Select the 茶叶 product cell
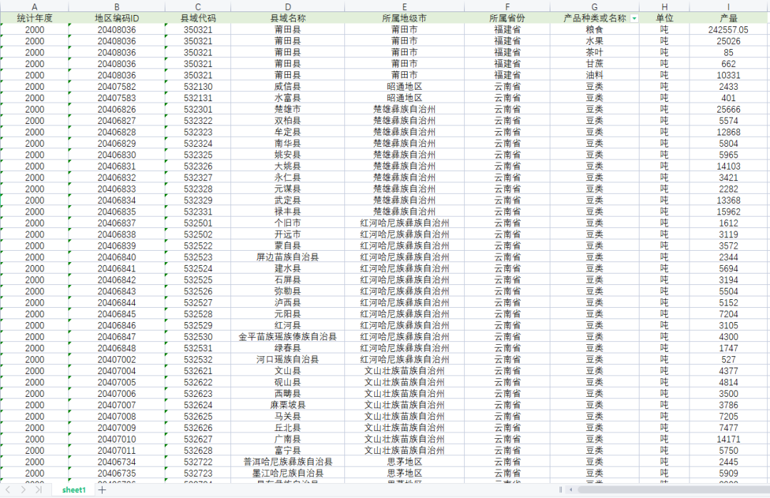The width and height of the screenshot is (770, 498). point(594,52)
